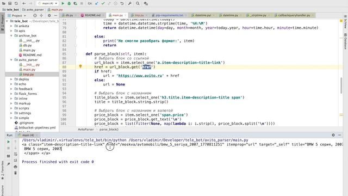Open Project panel gear settings
This screenshot has height=196, width=348.
pyautogui.click(x=49, y=16)
